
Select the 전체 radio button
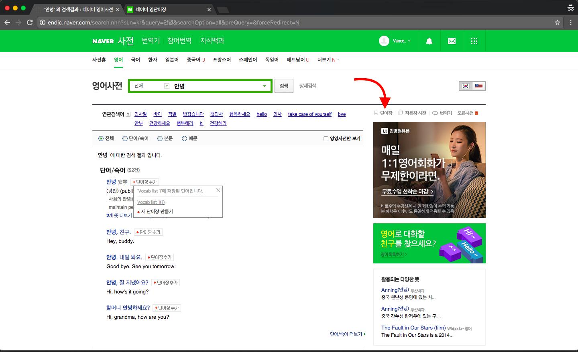point(101,139)
